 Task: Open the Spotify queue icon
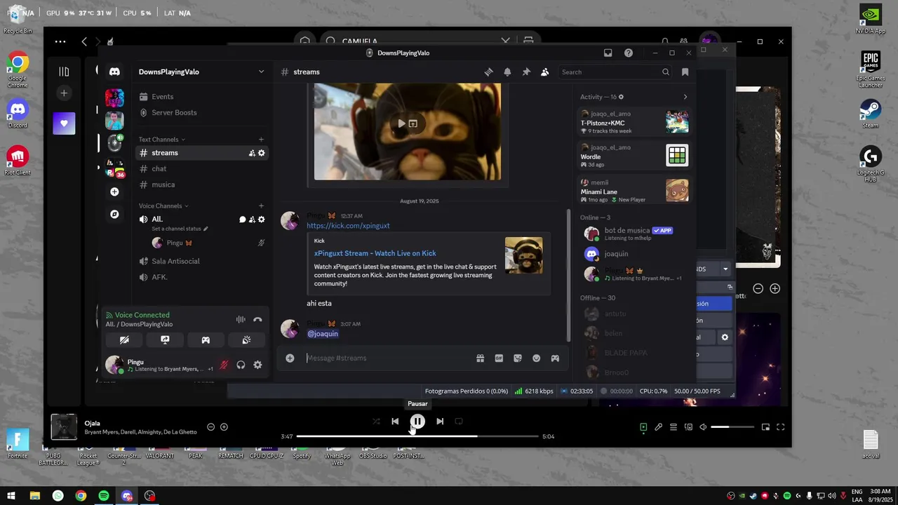coord(673,427)
